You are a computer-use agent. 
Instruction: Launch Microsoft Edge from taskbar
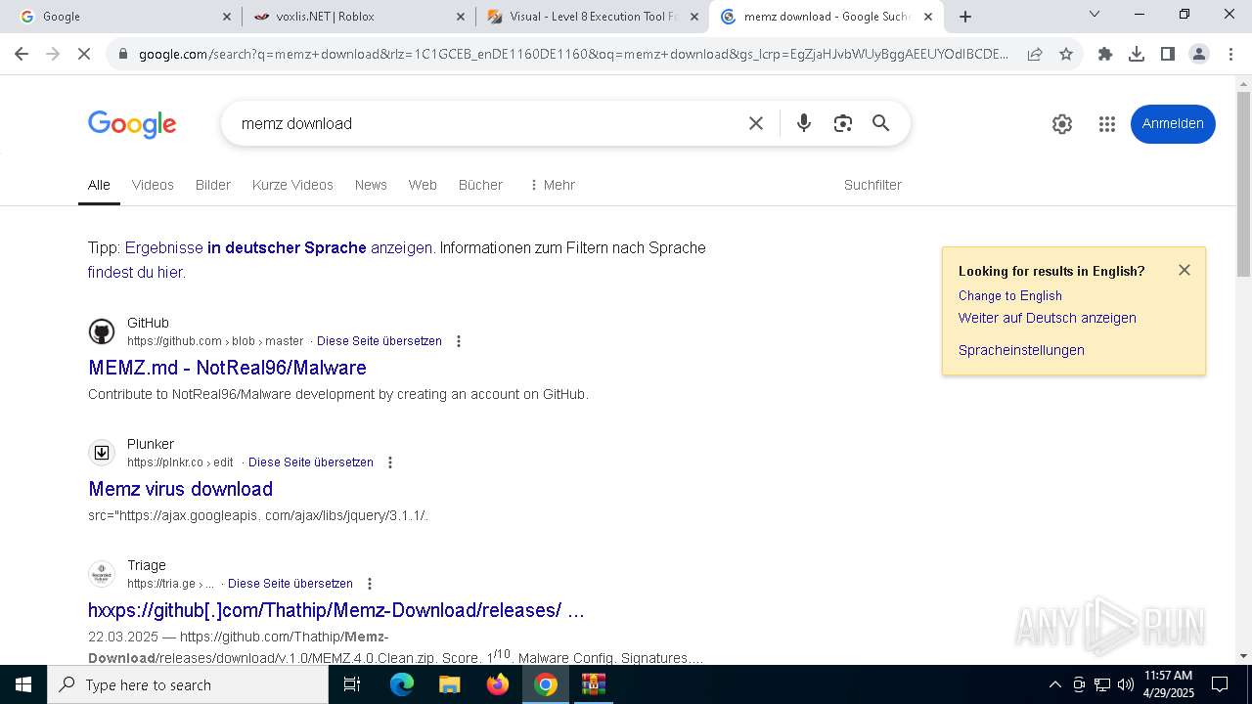pos(402,684)
